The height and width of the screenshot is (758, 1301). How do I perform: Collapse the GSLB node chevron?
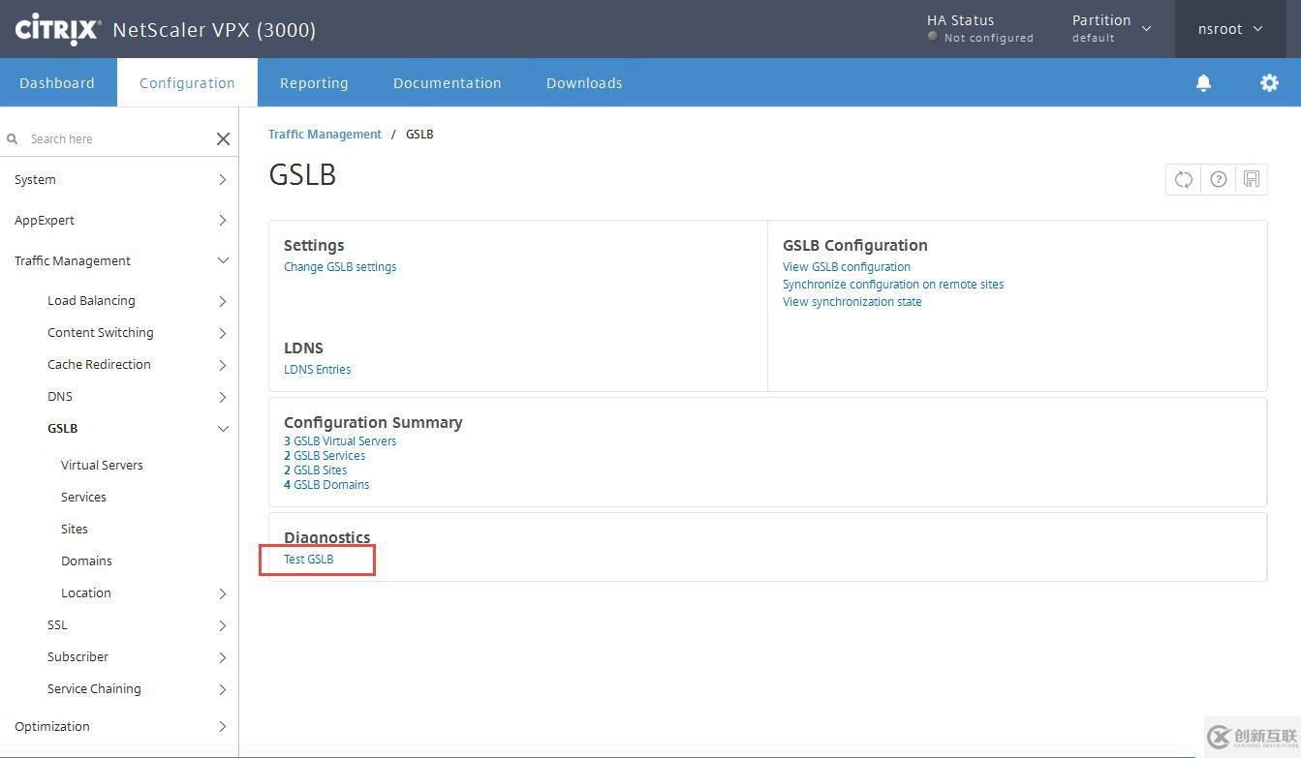[223, 429]
